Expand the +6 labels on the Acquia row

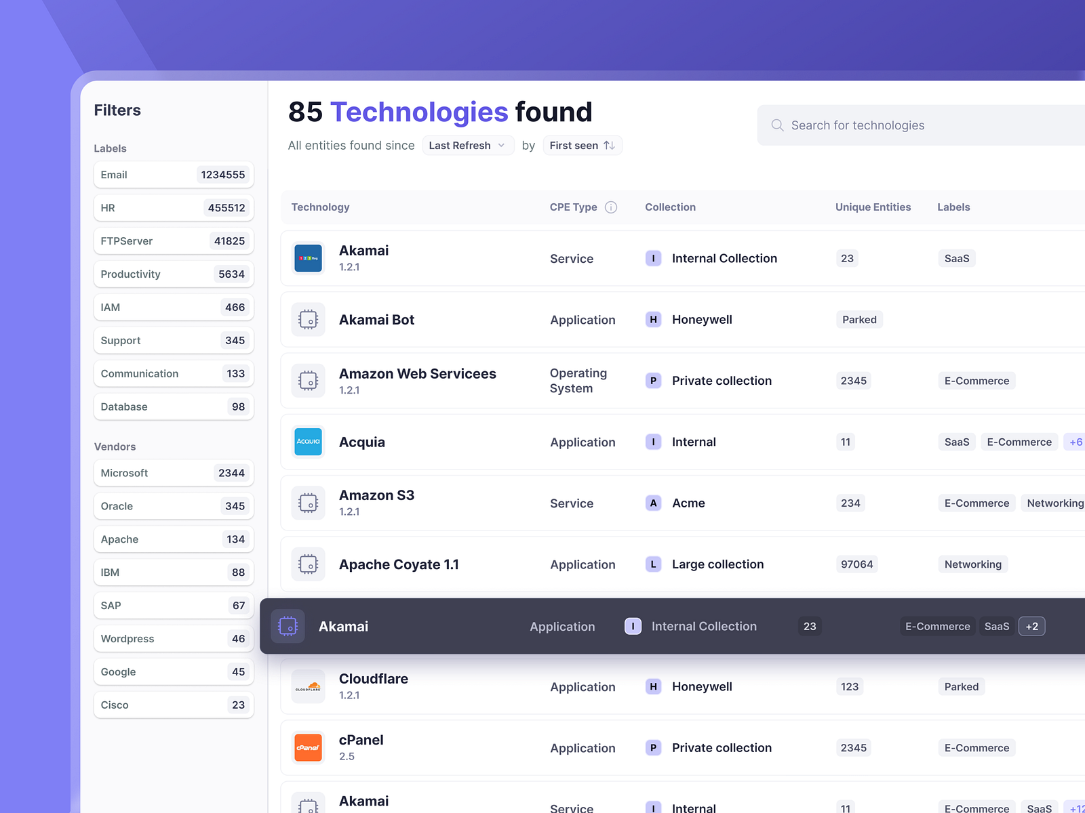click(1075, 442)
